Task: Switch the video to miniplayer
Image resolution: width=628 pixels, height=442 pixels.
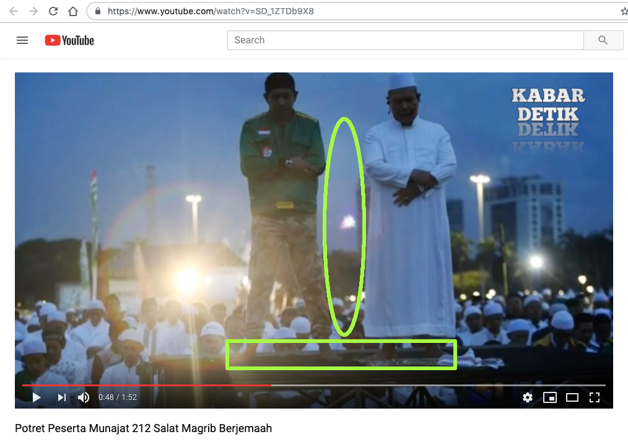Action: coord(549,397)
